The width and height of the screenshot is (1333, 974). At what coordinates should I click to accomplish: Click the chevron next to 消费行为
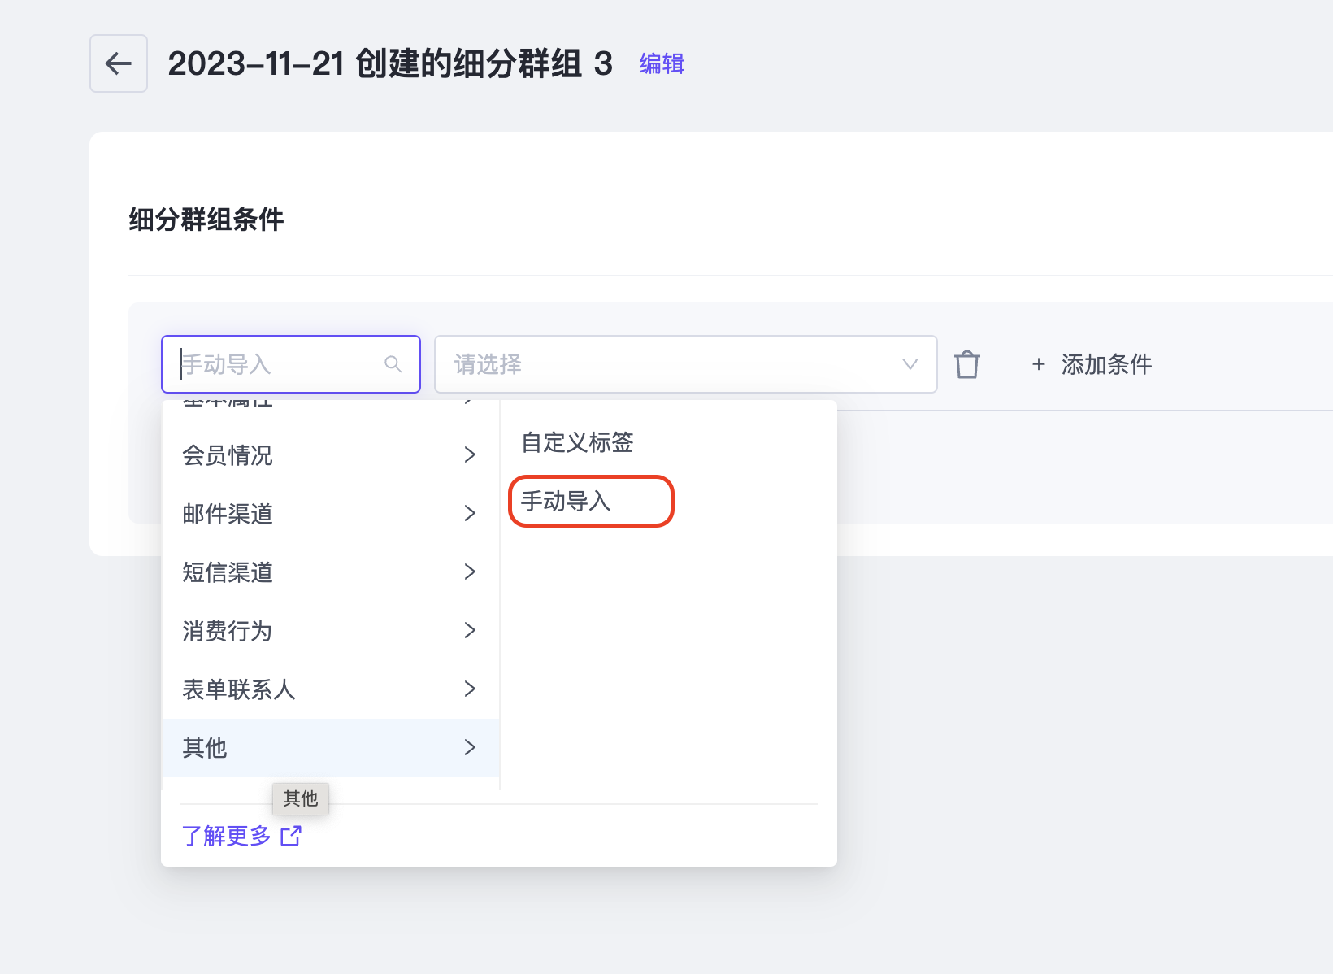click(470, 631)
